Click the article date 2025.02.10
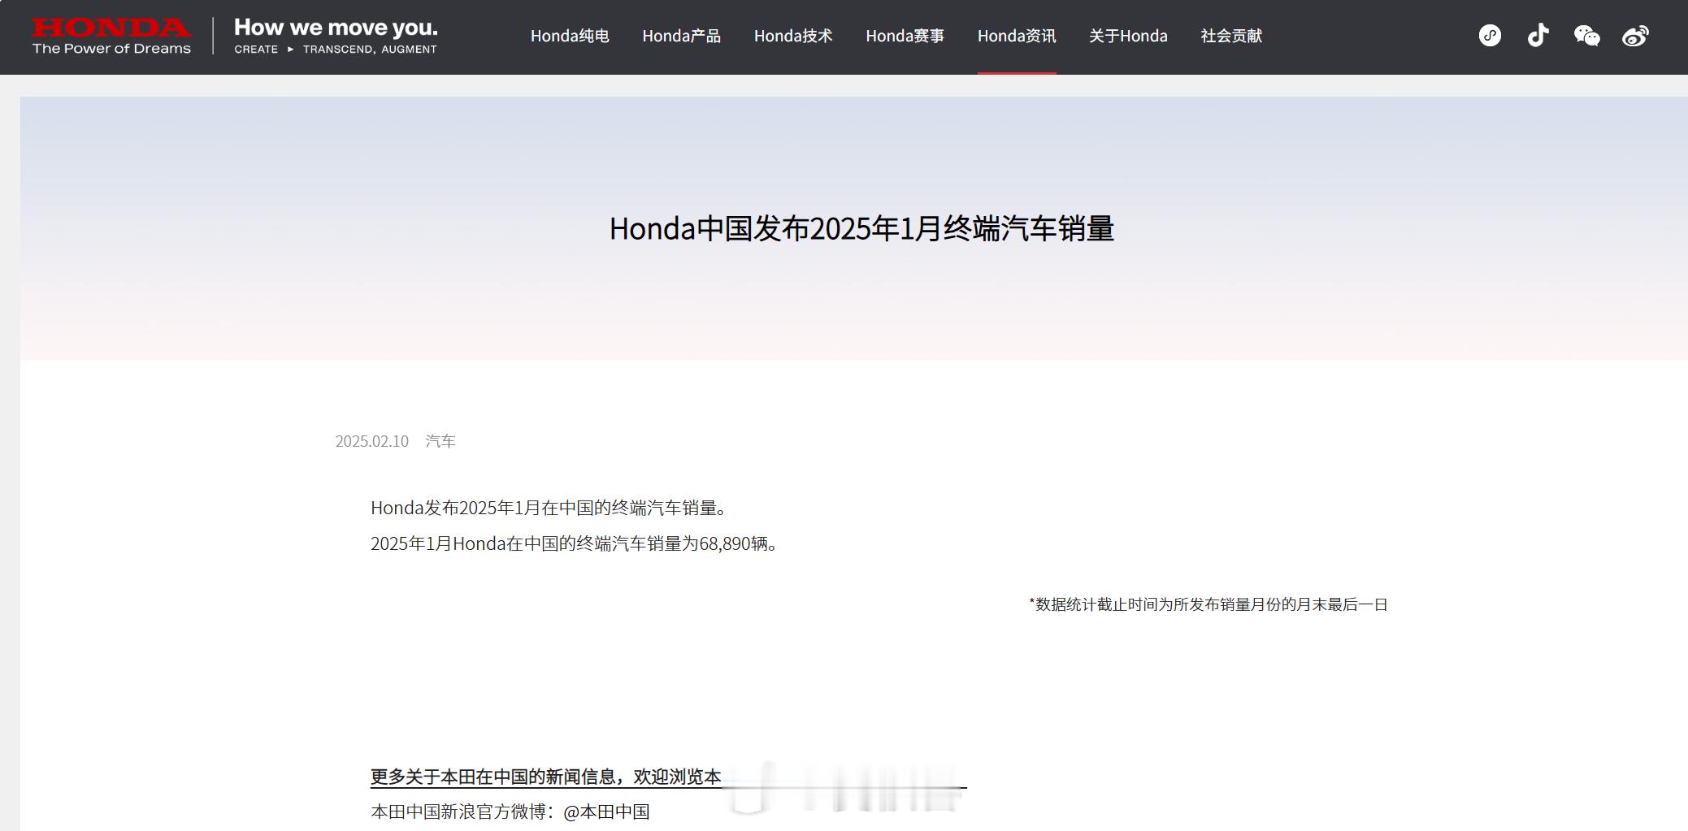1688x831 pixels. click(372, 441)
